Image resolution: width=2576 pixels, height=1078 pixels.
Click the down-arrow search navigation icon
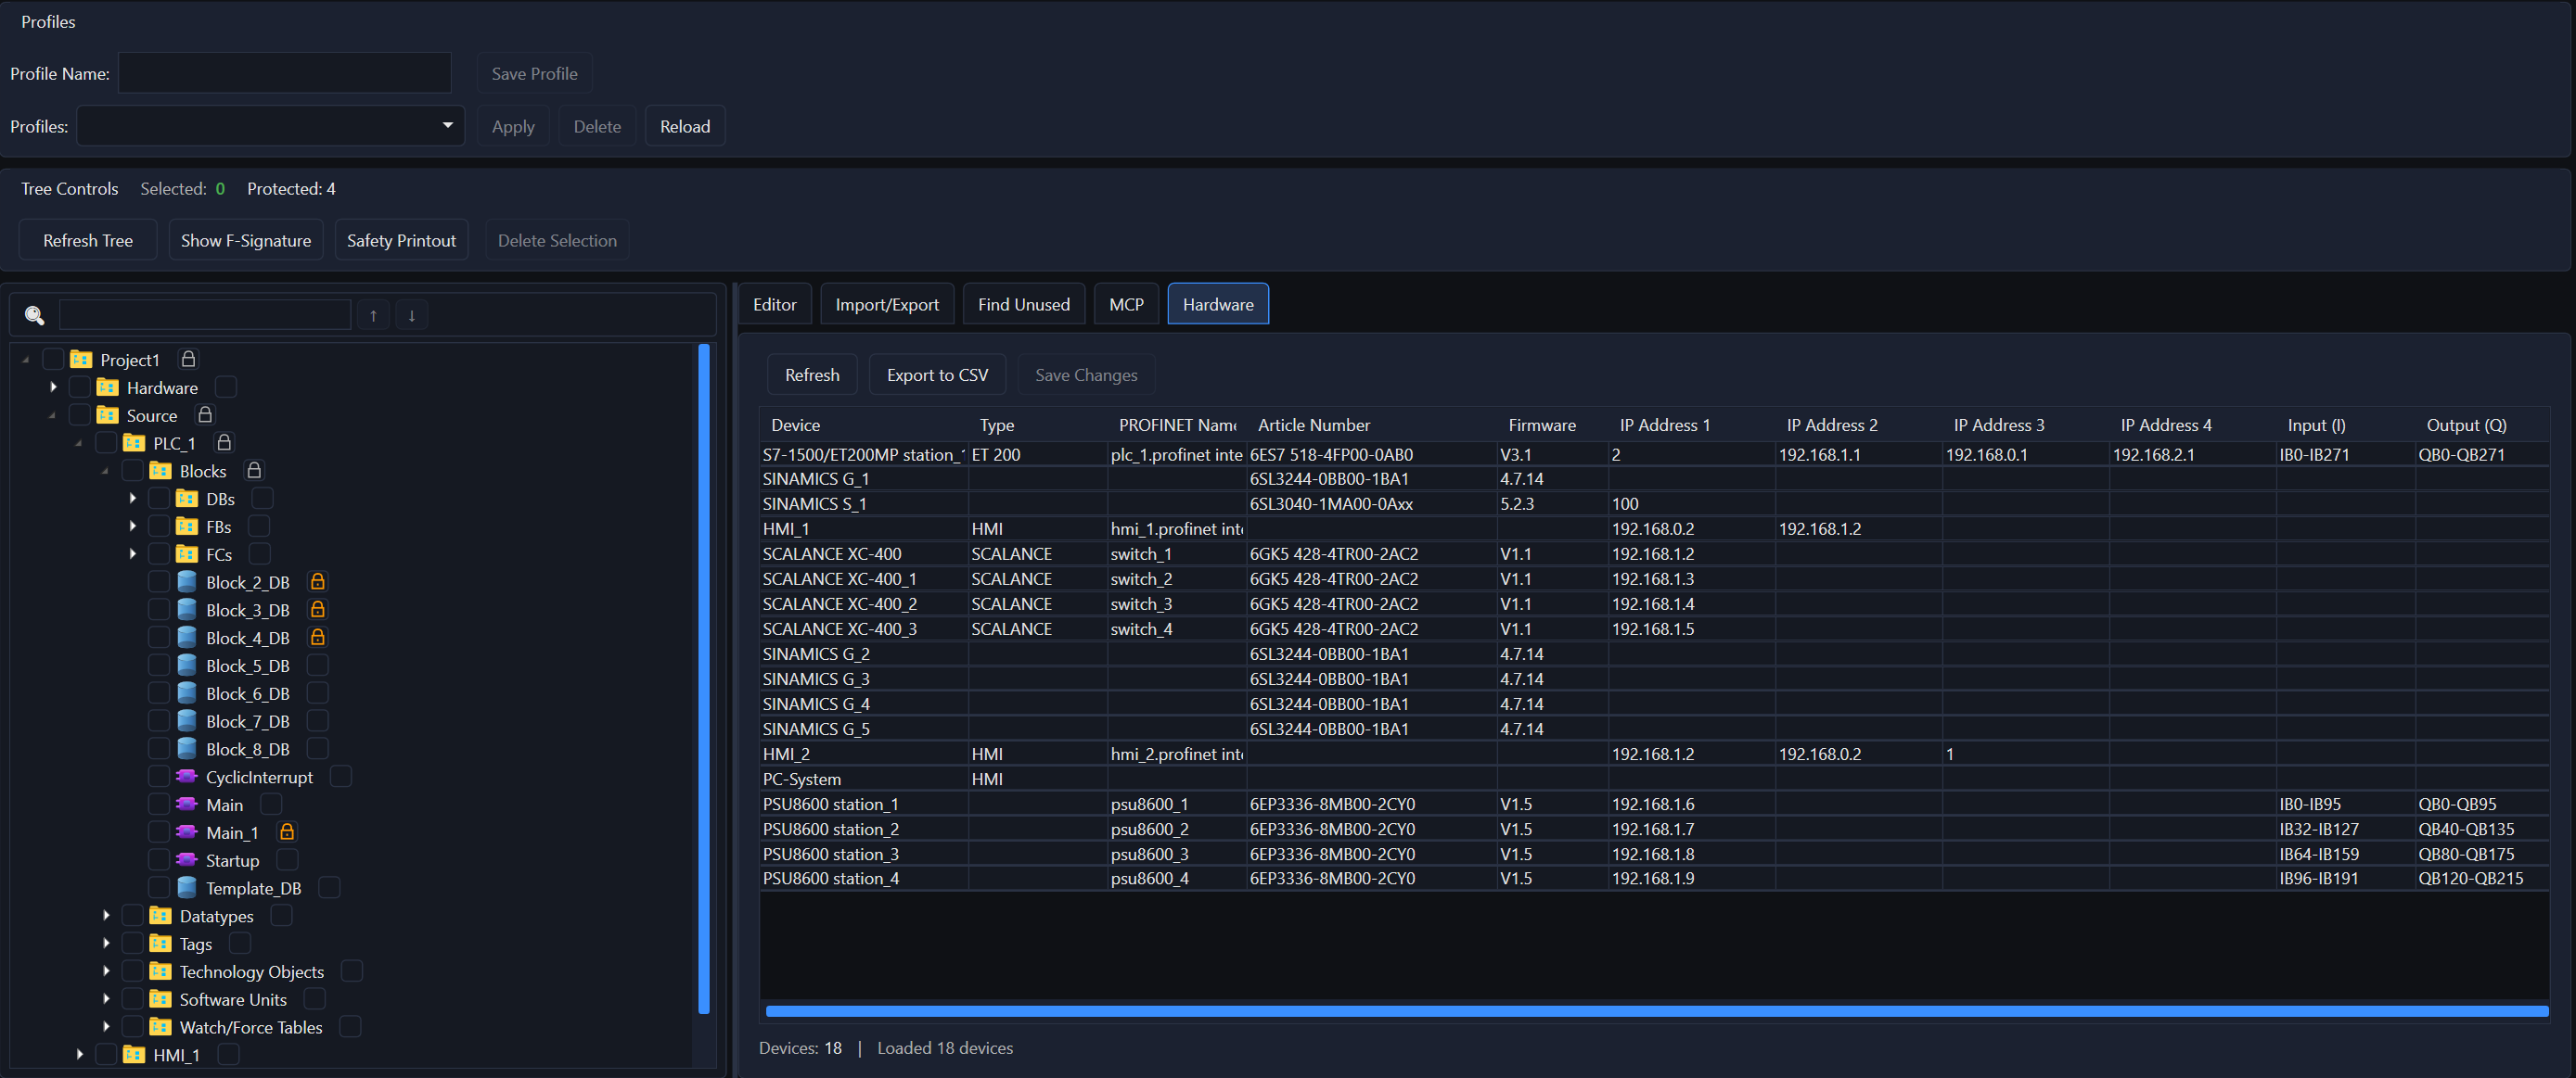tap(411, 313)
